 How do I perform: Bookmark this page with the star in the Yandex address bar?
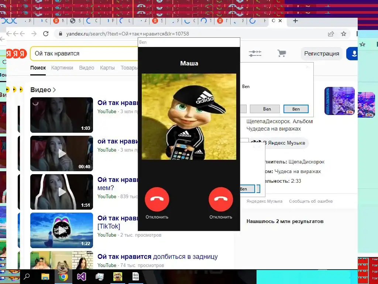point(344,34)
